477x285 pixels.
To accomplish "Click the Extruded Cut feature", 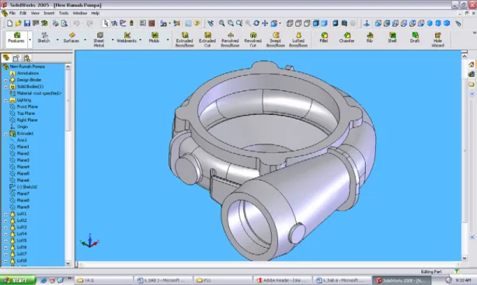I will click(207, 40).
